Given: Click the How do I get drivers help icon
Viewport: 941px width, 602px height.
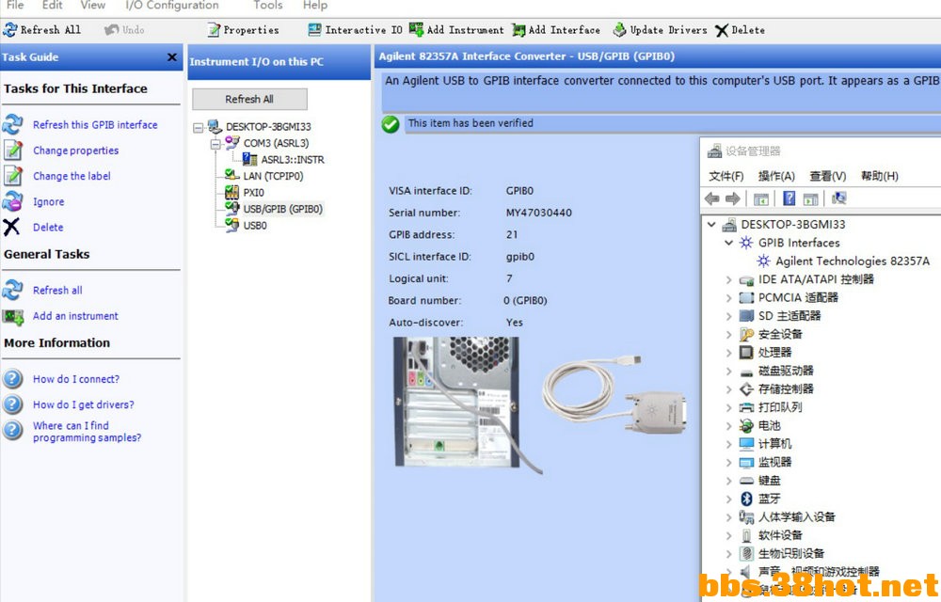Looking at the screenshot, I should point(12,404).
